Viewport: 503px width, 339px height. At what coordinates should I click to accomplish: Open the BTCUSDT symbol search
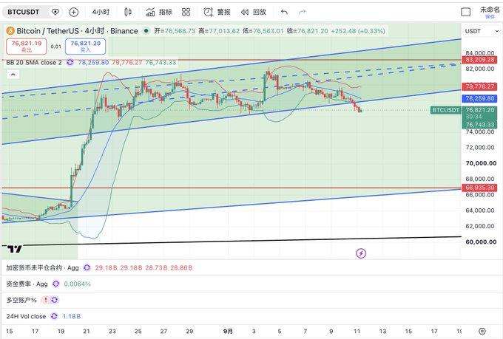(x=24, y=12)
